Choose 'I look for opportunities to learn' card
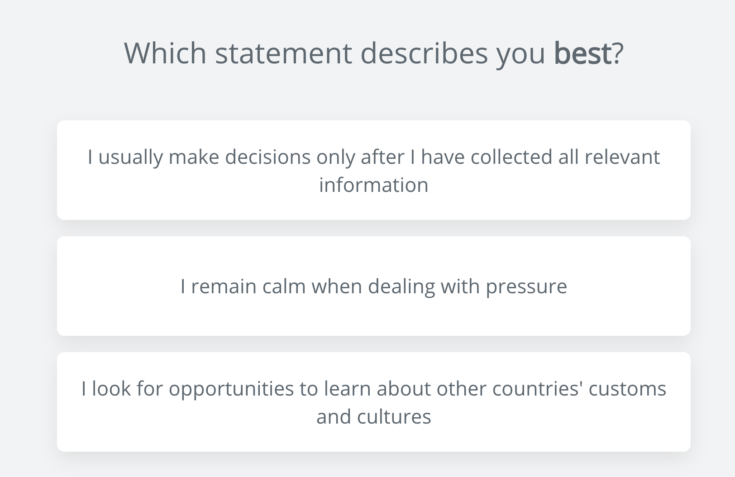735x477 pixels. 373,402
